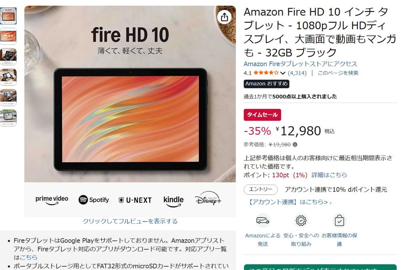The width and height of the screenshot is (404, 270).
Task: Open 詳細はこちら points link
Action: (329, 175)
